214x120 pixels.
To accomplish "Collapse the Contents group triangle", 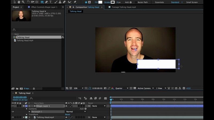I will point(26,109).
